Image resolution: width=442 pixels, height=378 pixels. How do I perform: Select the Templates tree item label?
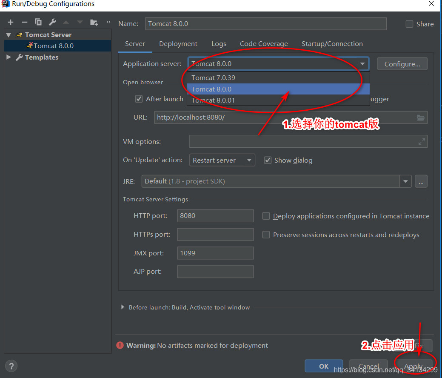point(42,57)
